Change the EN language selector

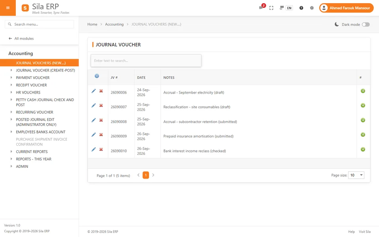tap(289, 8)
